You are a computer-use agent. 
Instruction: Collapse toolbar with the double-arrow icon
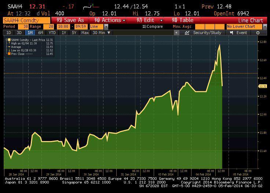176,33
